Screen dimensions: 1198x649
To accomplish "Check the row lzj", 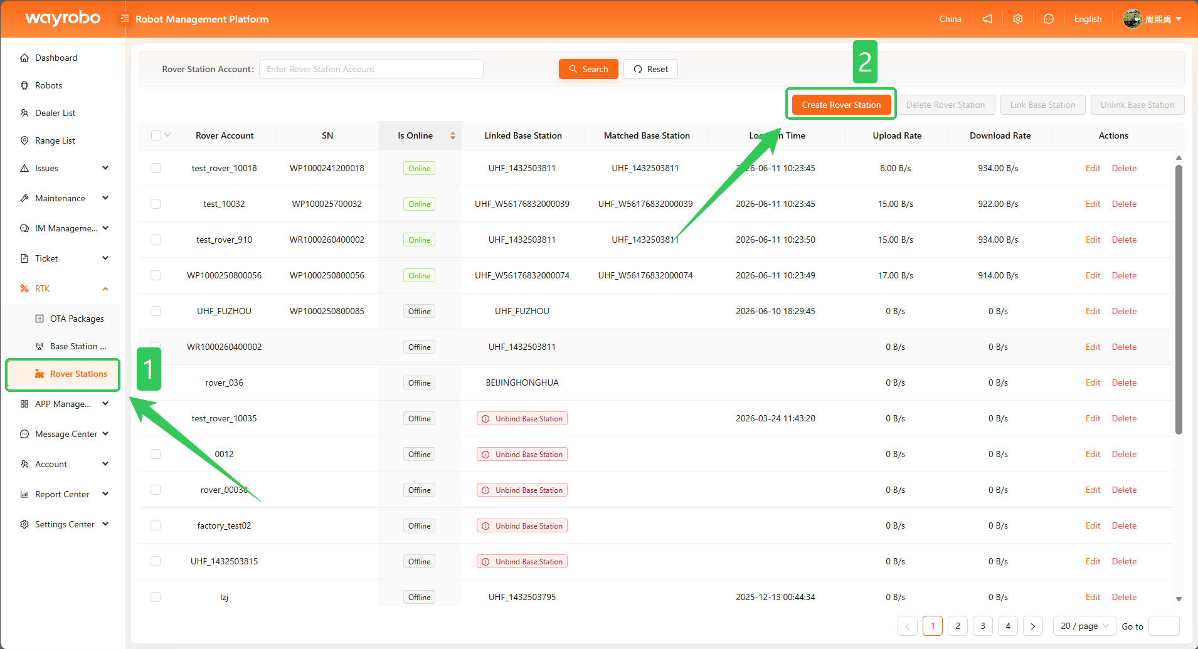I will (156, 597).
